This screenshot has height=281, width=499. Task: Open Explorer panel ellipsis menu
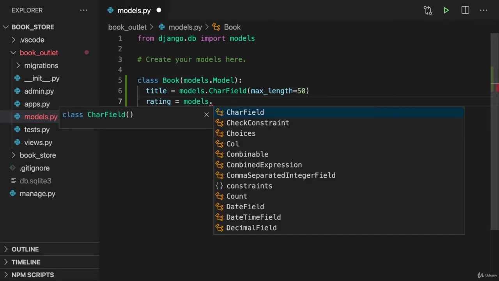[x=84, y=10]
